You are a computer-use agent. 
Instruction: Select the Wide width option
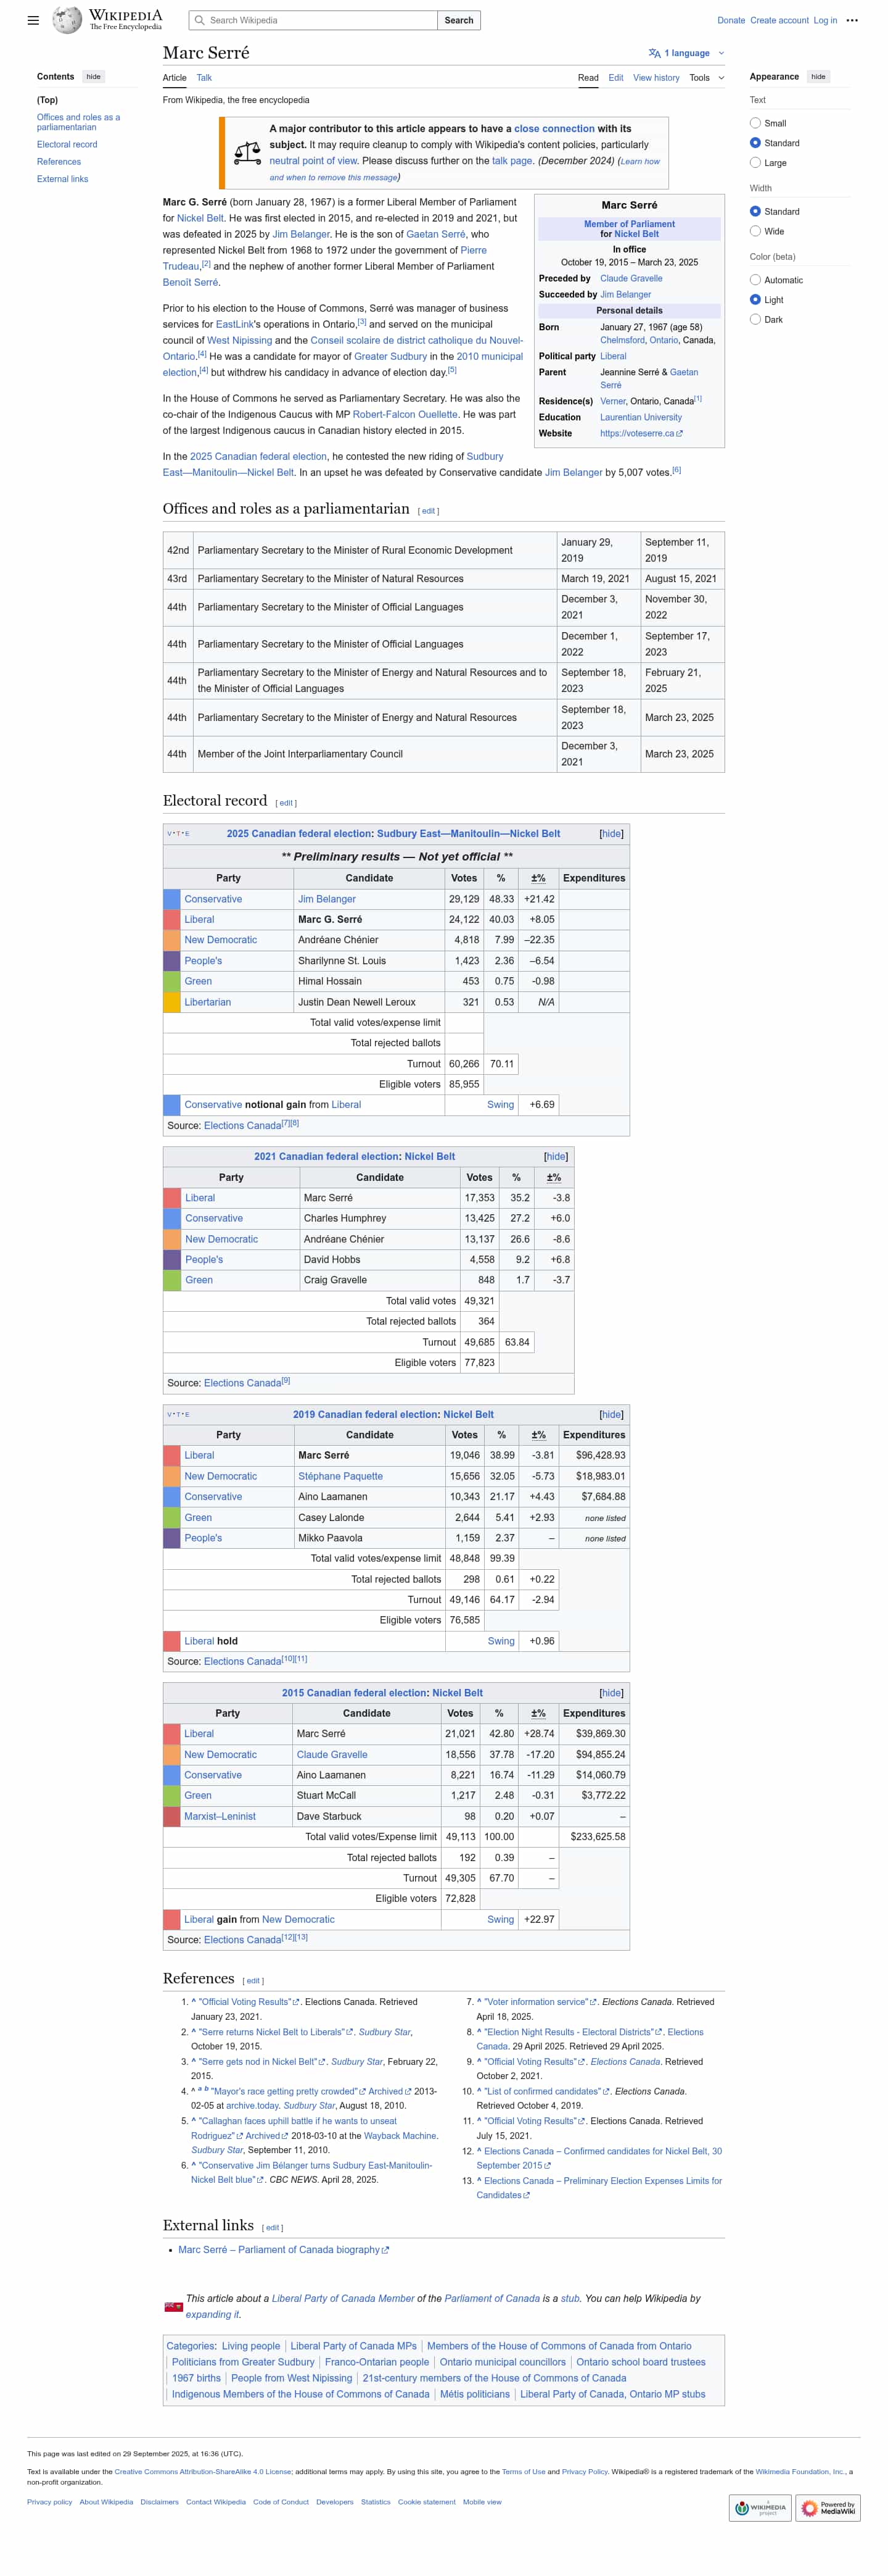[x=755, y=231]
